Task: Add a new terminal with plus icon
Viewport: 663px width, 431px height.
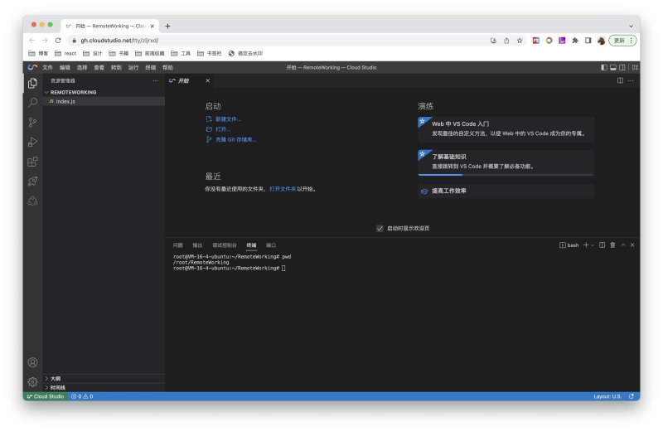Action: click(586, 245)
